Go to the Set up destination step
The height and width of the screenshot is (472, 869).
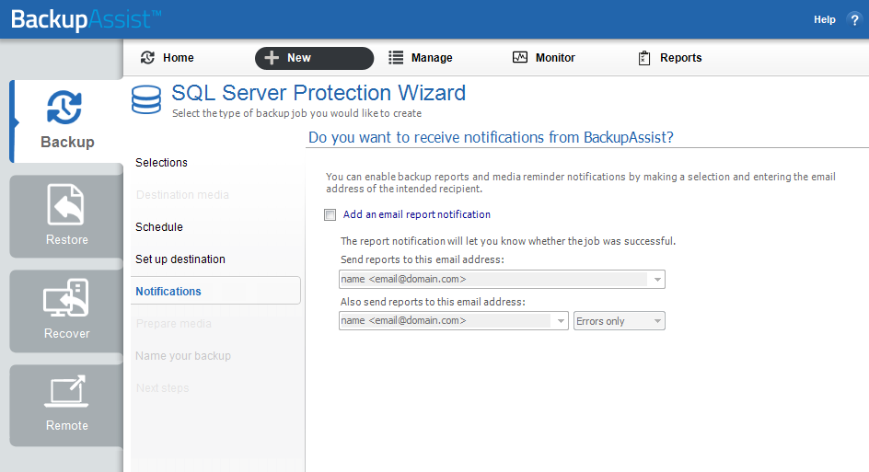coord(180,259)
